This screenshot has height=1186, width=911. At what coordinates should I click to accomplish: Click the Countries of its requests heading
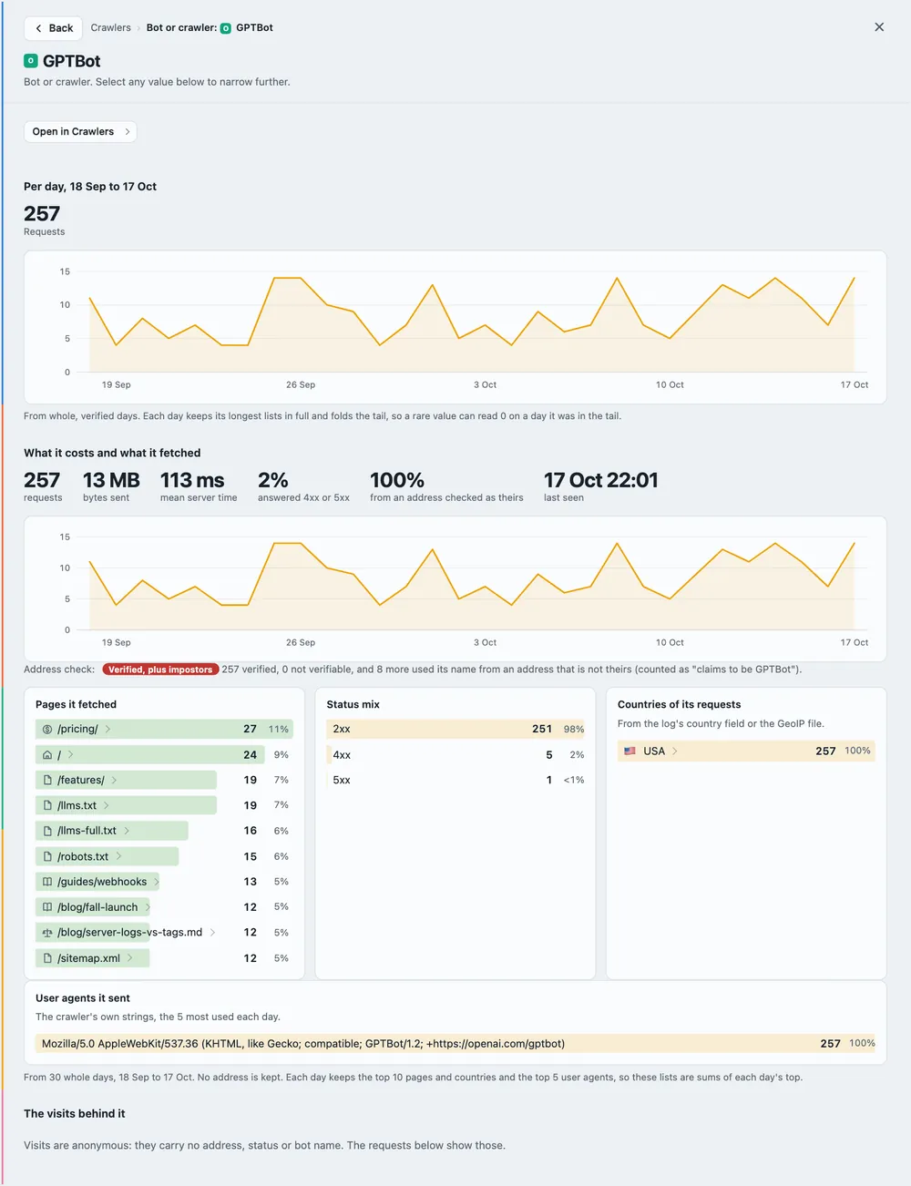click(x=679, y=705)
